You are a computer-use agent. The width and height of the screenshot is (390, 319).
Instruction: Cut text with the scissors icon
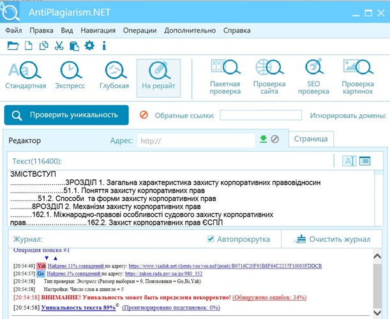(x=59, y=46)
